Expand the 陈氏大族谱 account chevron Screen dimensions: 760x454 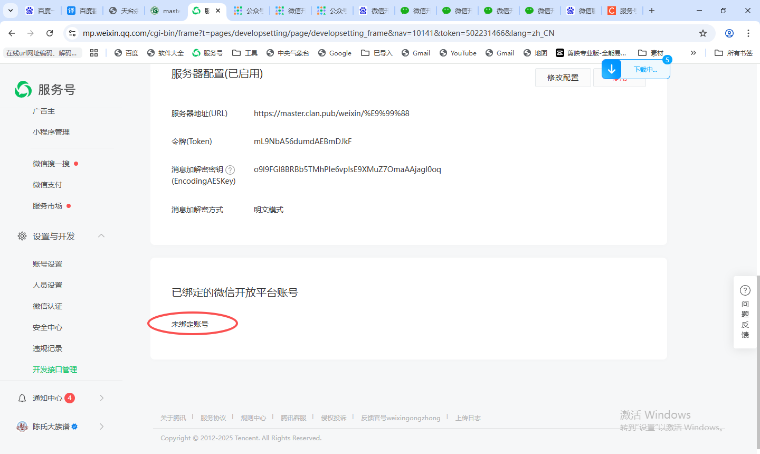click(x=101, y=427)
